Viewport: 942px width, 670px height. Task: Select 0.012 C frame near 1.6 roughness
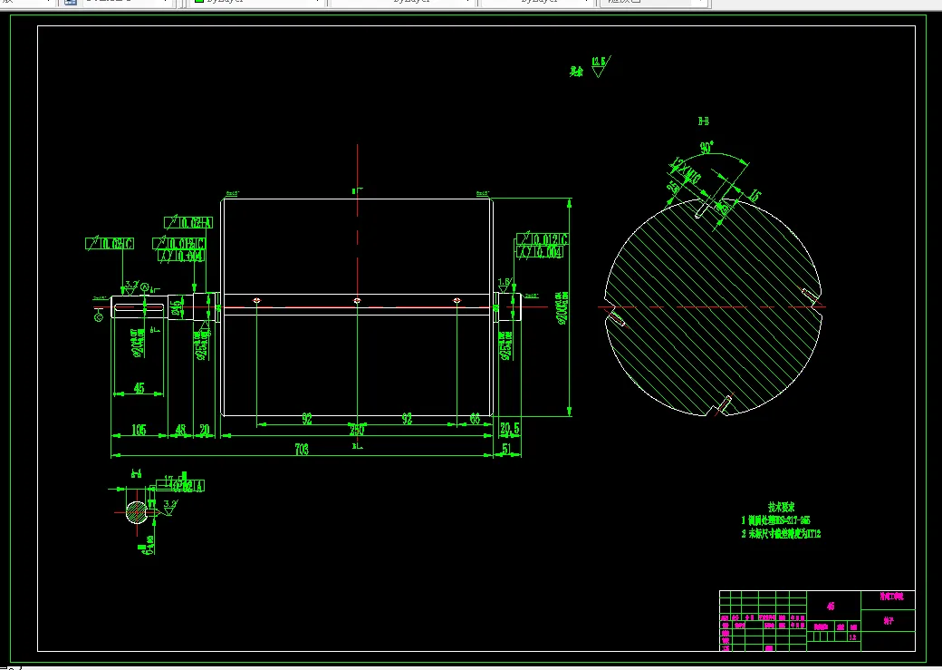click(x=542, y=238)
